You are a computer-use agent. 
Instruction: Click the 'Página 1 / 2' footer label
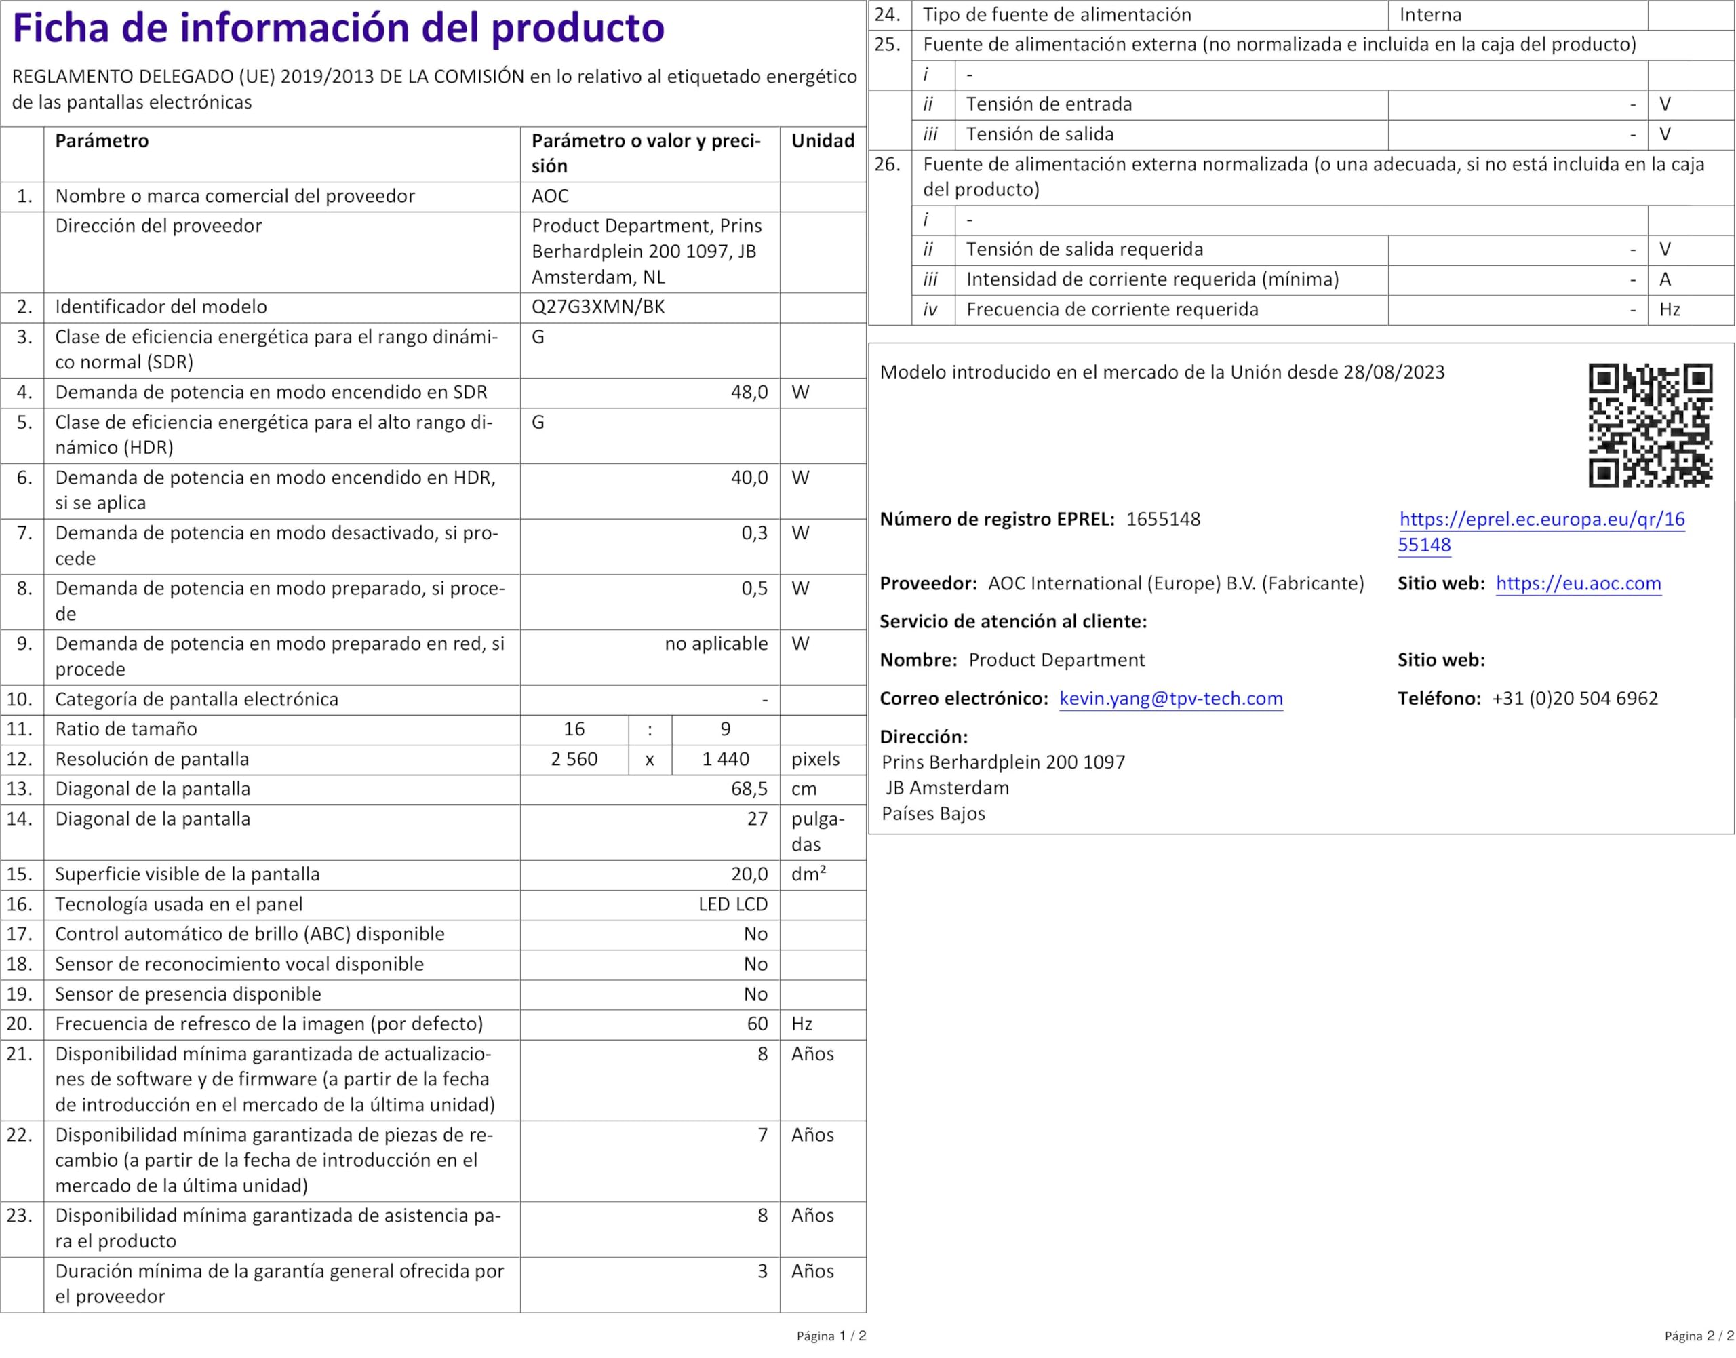831,1336
